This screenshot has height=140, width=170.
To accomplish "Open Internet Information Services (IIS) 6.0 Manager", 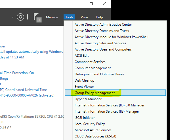I will [115, 105].
